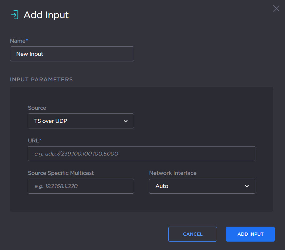The image size is (285, 250).
Task: Click the chevron on Network Interface dropdown
Action: (247, 186)
